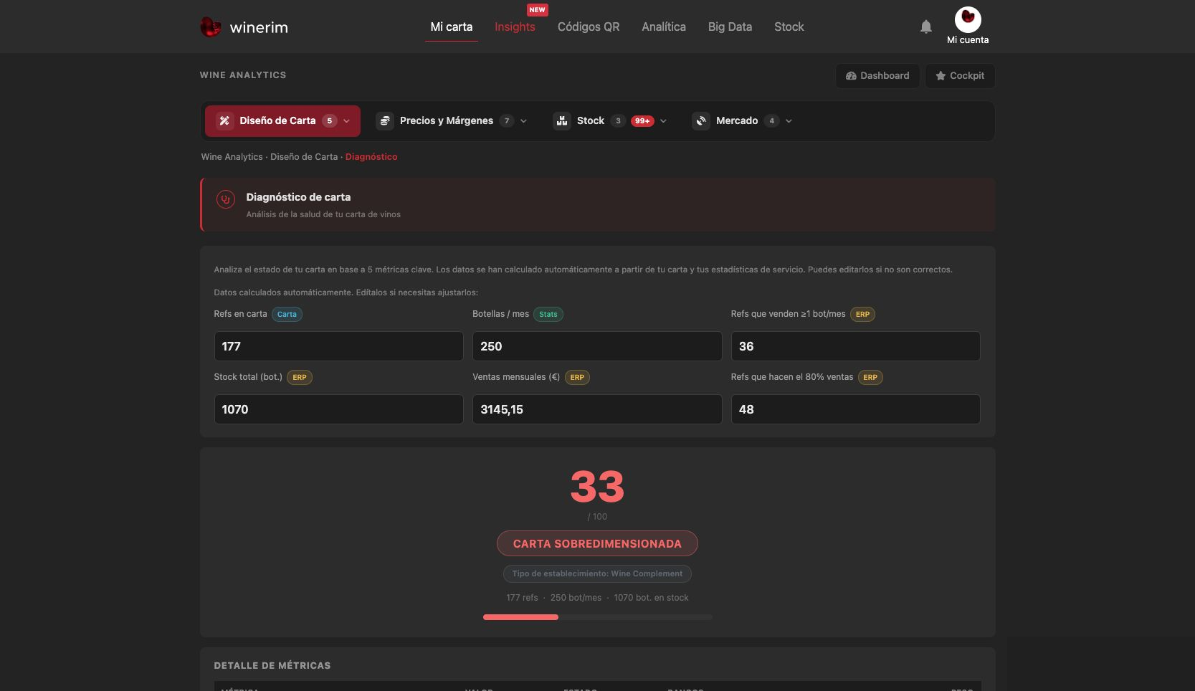Click the Dashboard gauge icon
The height and width of the screenshot is (691, 1195).
pos(851,76)
